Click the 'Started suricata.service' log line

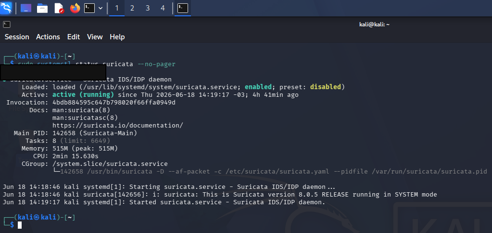(164, 202)
